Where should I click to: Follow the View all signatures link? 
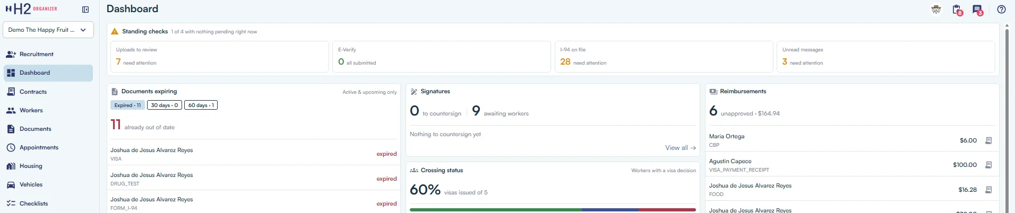681,148
